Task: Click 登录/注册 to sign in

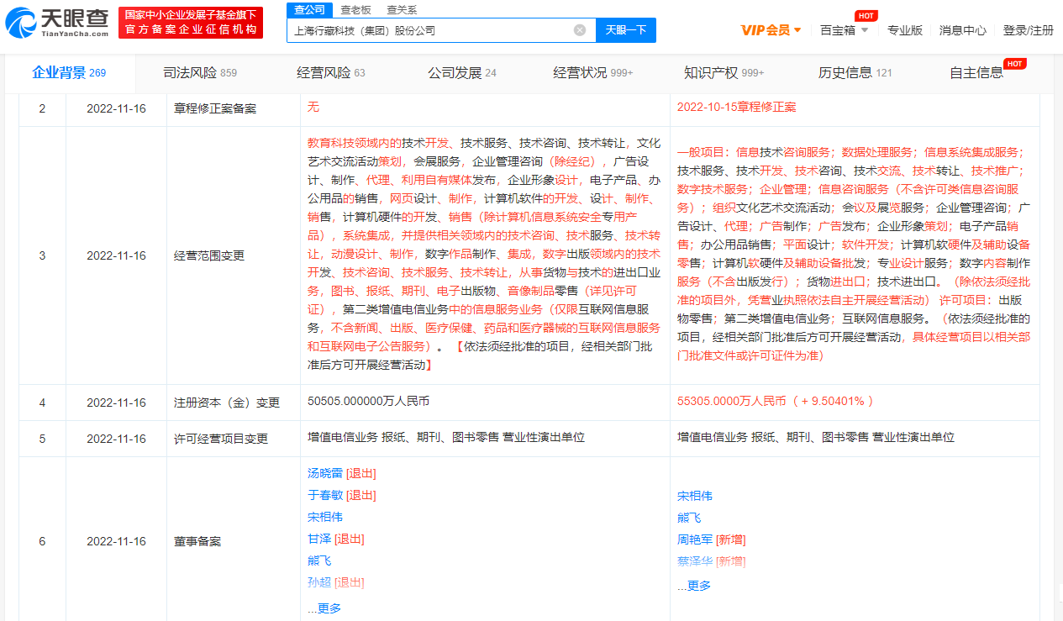Action: (1028, 30)
